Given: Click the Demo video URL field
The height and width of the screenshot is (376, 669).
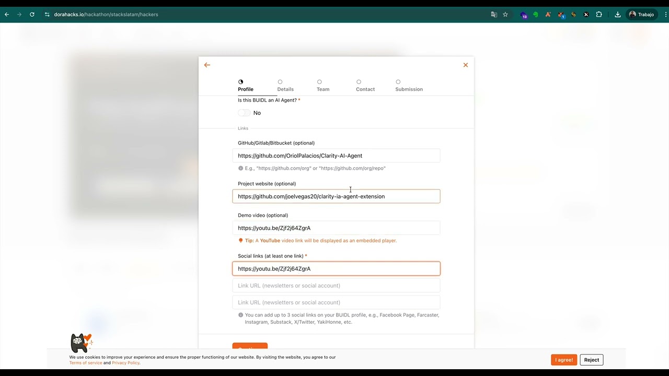Looking at the screenshot, I should click(336, 228).
